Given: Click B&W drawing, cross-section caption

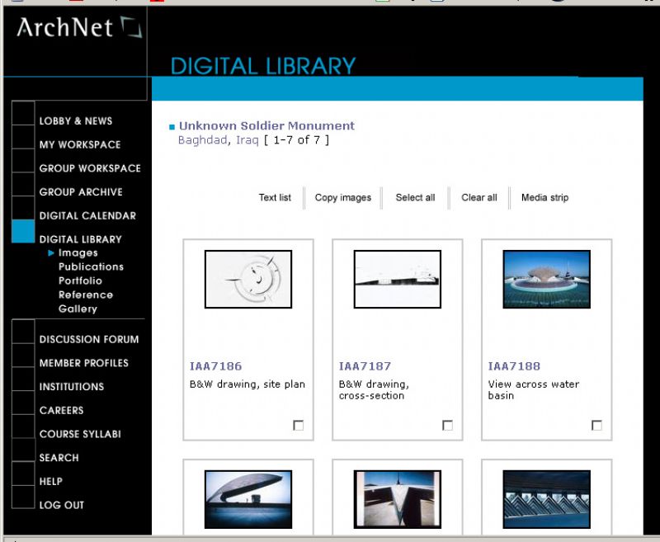Looking at the screenshot, I should point(374,390).
